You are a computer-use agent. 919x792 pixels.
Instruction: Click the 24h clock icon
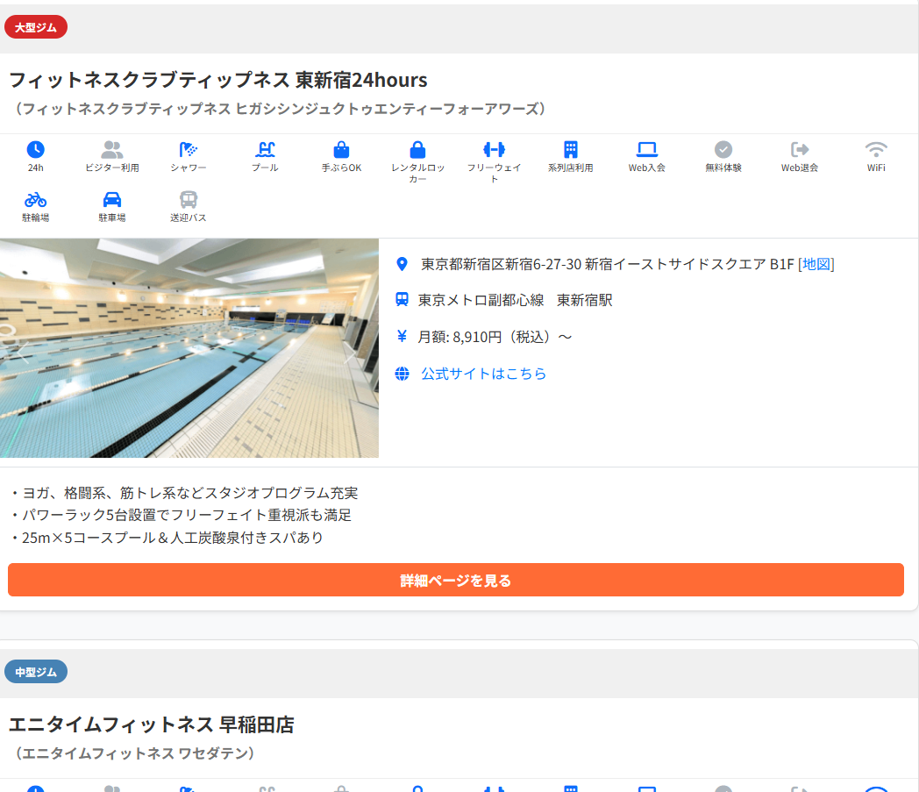[x=36, y=149]
